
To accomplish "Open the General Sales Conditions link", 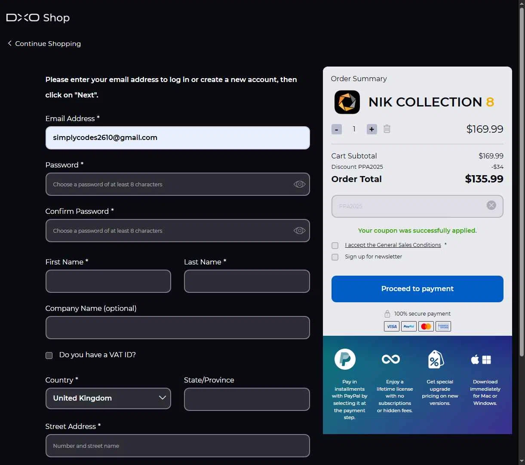I will (393, 245).
